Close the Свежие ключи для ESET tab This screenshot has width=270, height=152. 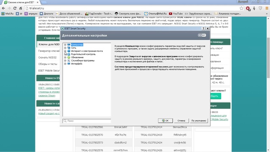38,2
